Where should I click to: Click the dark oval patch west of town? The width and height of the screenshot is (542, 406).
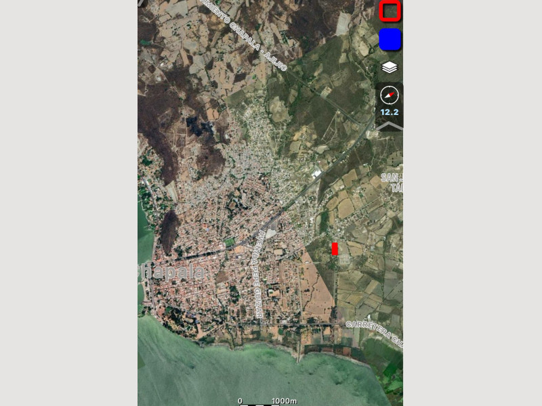168,223
